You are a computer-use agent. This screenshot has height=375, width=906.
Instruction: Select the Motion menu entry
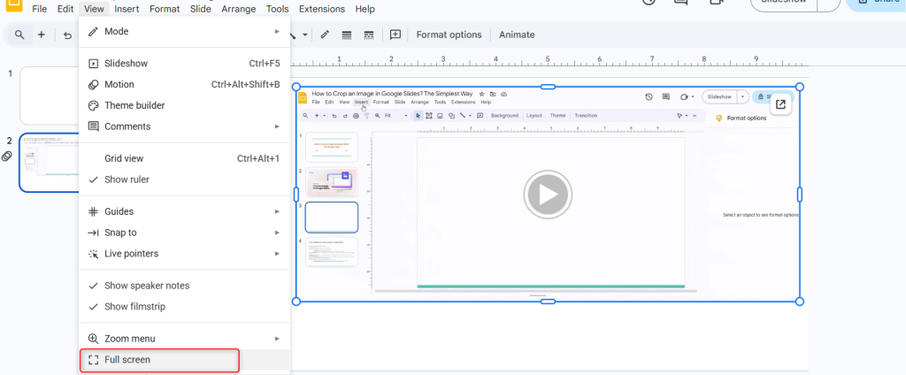coord(184,84)
